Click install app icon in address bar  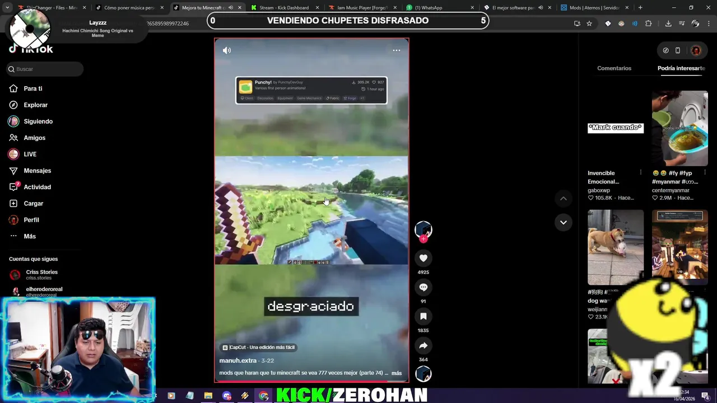(x=578, y=24)
